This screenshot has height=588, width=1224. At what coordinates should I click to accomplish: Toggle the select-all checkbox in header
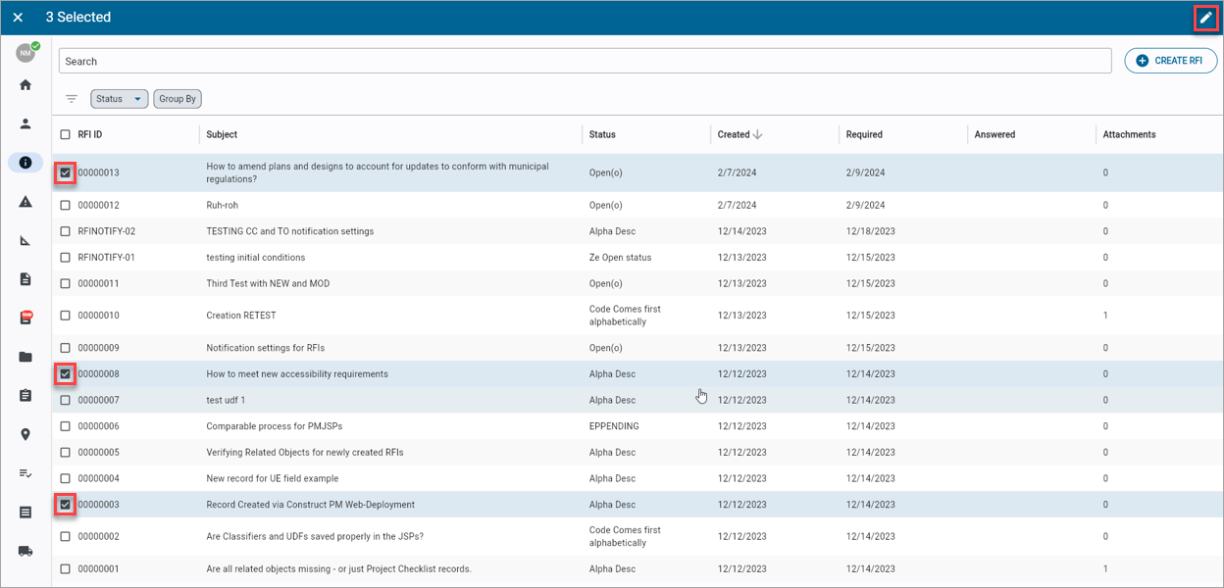(x=66, y=134)
